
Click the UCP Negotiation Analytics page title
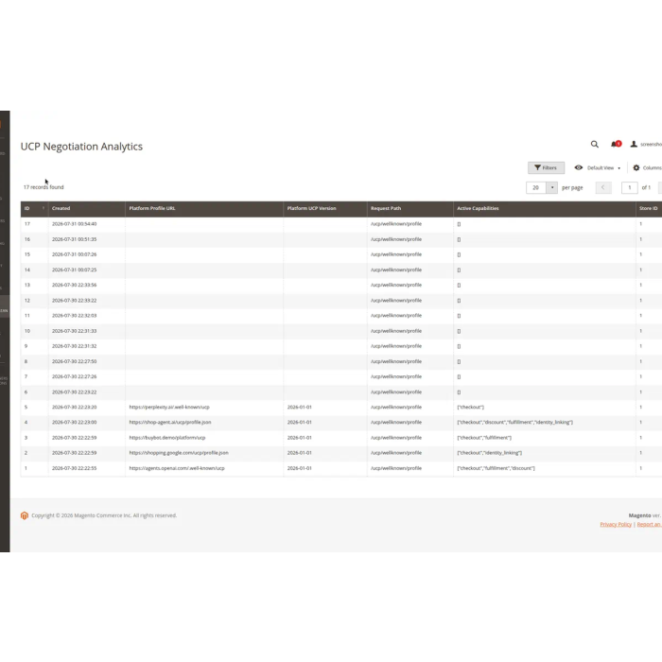pos(81,147)
